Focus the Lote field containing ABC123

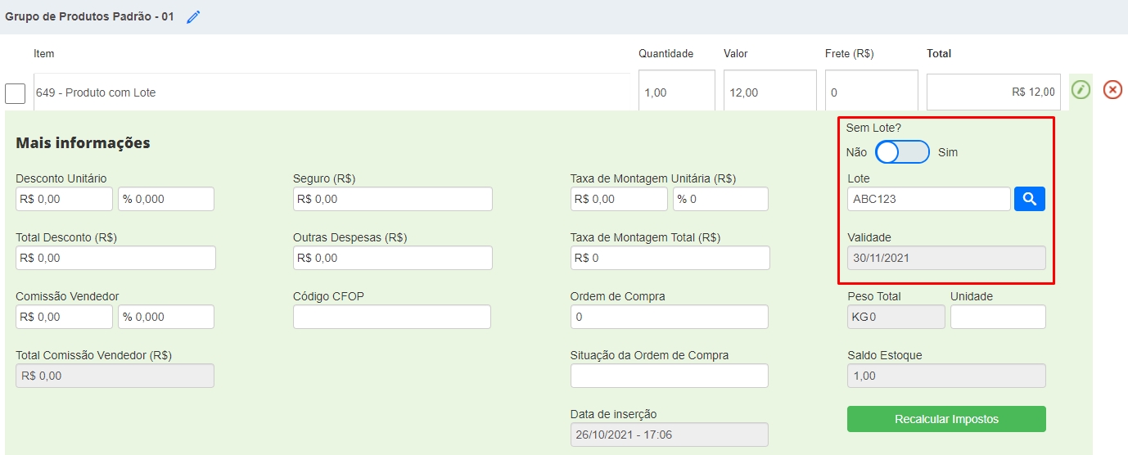(x=928, y=199)
